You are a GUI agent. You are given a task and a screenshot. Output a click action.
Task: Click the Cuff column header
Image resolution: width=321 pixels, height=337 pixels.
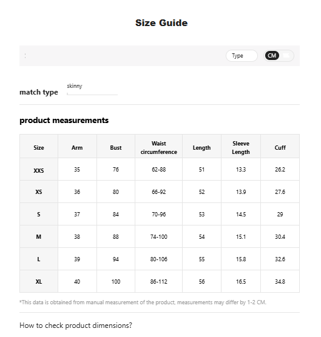pos(280,147)
